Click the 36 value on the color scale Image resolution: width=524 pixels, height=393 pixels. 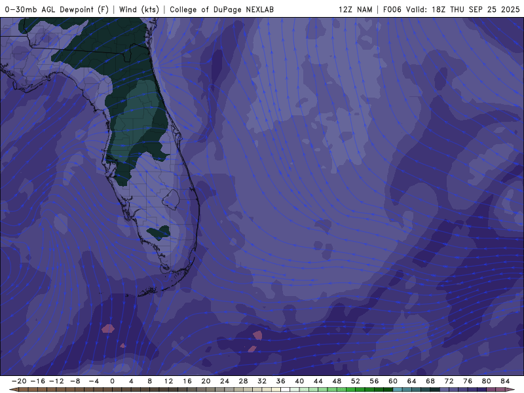pyautogui.click(x=281, y=381)
